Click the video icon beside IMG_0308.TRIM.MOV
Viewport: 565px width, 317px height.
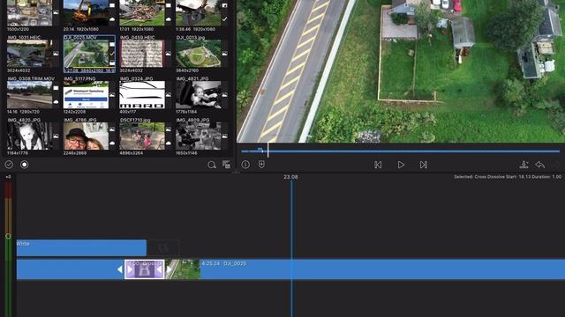click(x=56, y=88)
